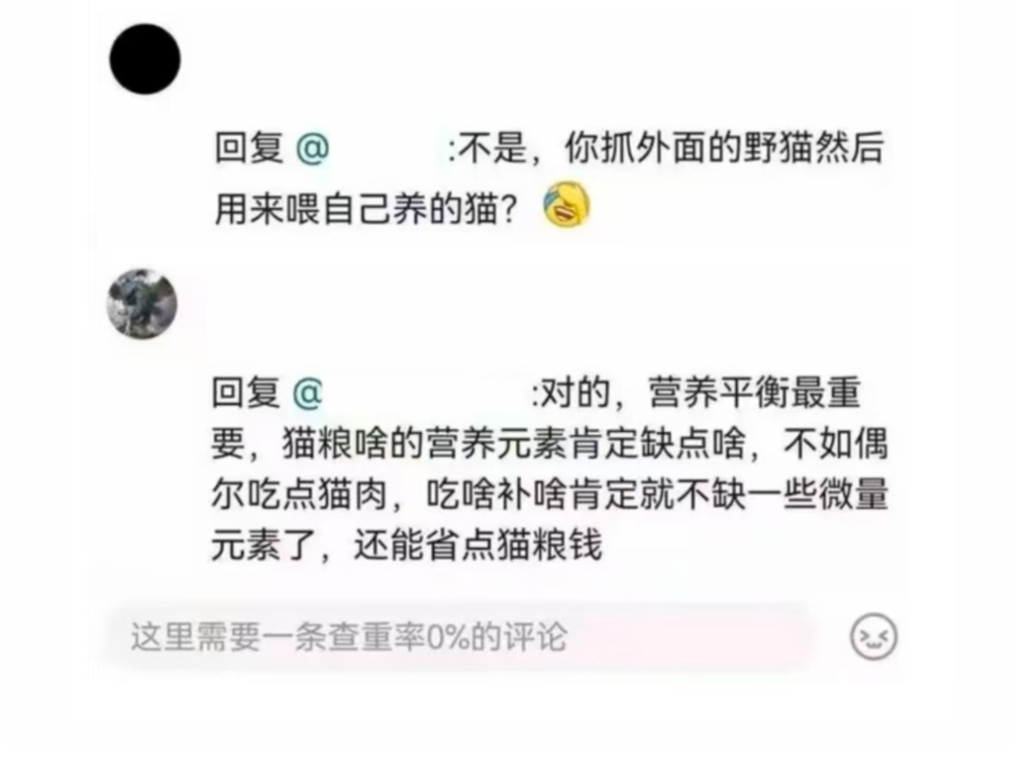Open the emoji picker beside comment box
The image size is (1028, 771).
point(873,637)
